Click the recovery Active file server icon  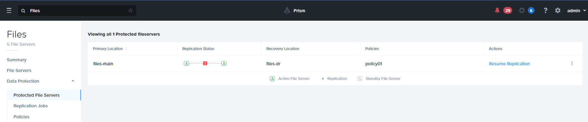224,63
